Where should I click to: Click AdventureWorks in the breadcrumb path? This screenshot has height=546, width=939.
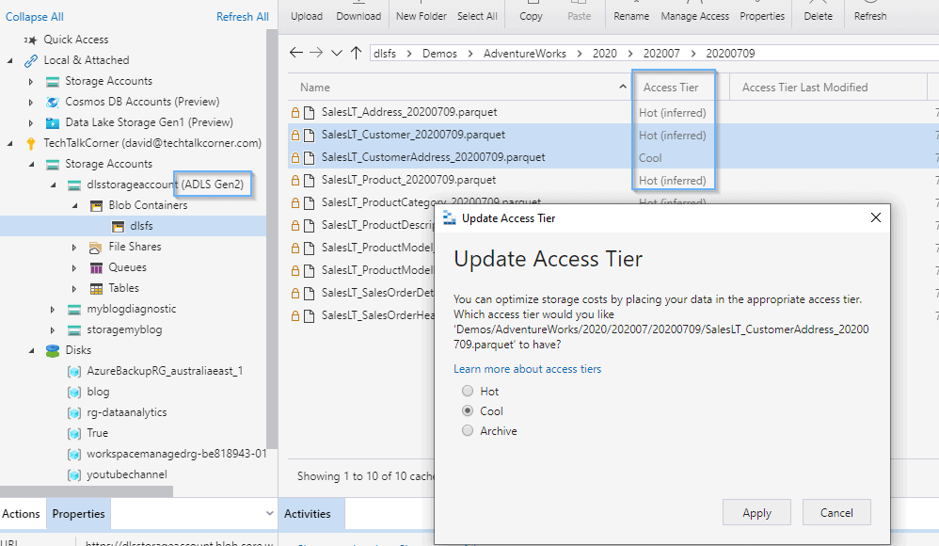click(x=525, y=54)
